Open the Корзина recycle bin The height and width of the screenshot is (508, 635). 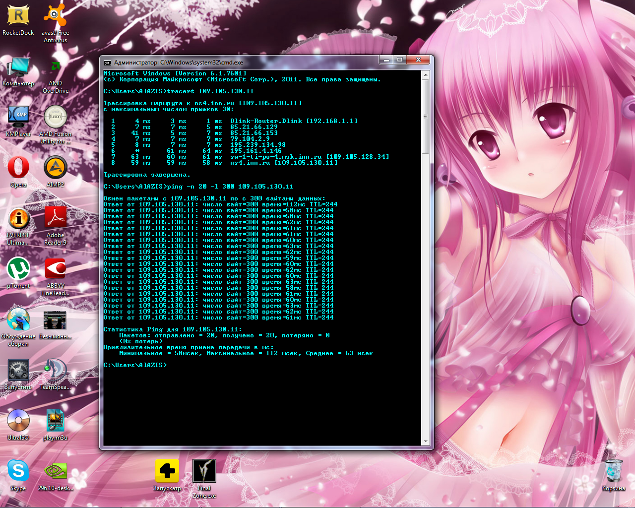[x=614, y=476]
